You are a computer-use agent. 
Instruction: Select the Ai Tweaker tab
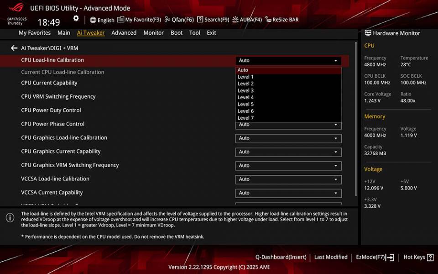91,33
